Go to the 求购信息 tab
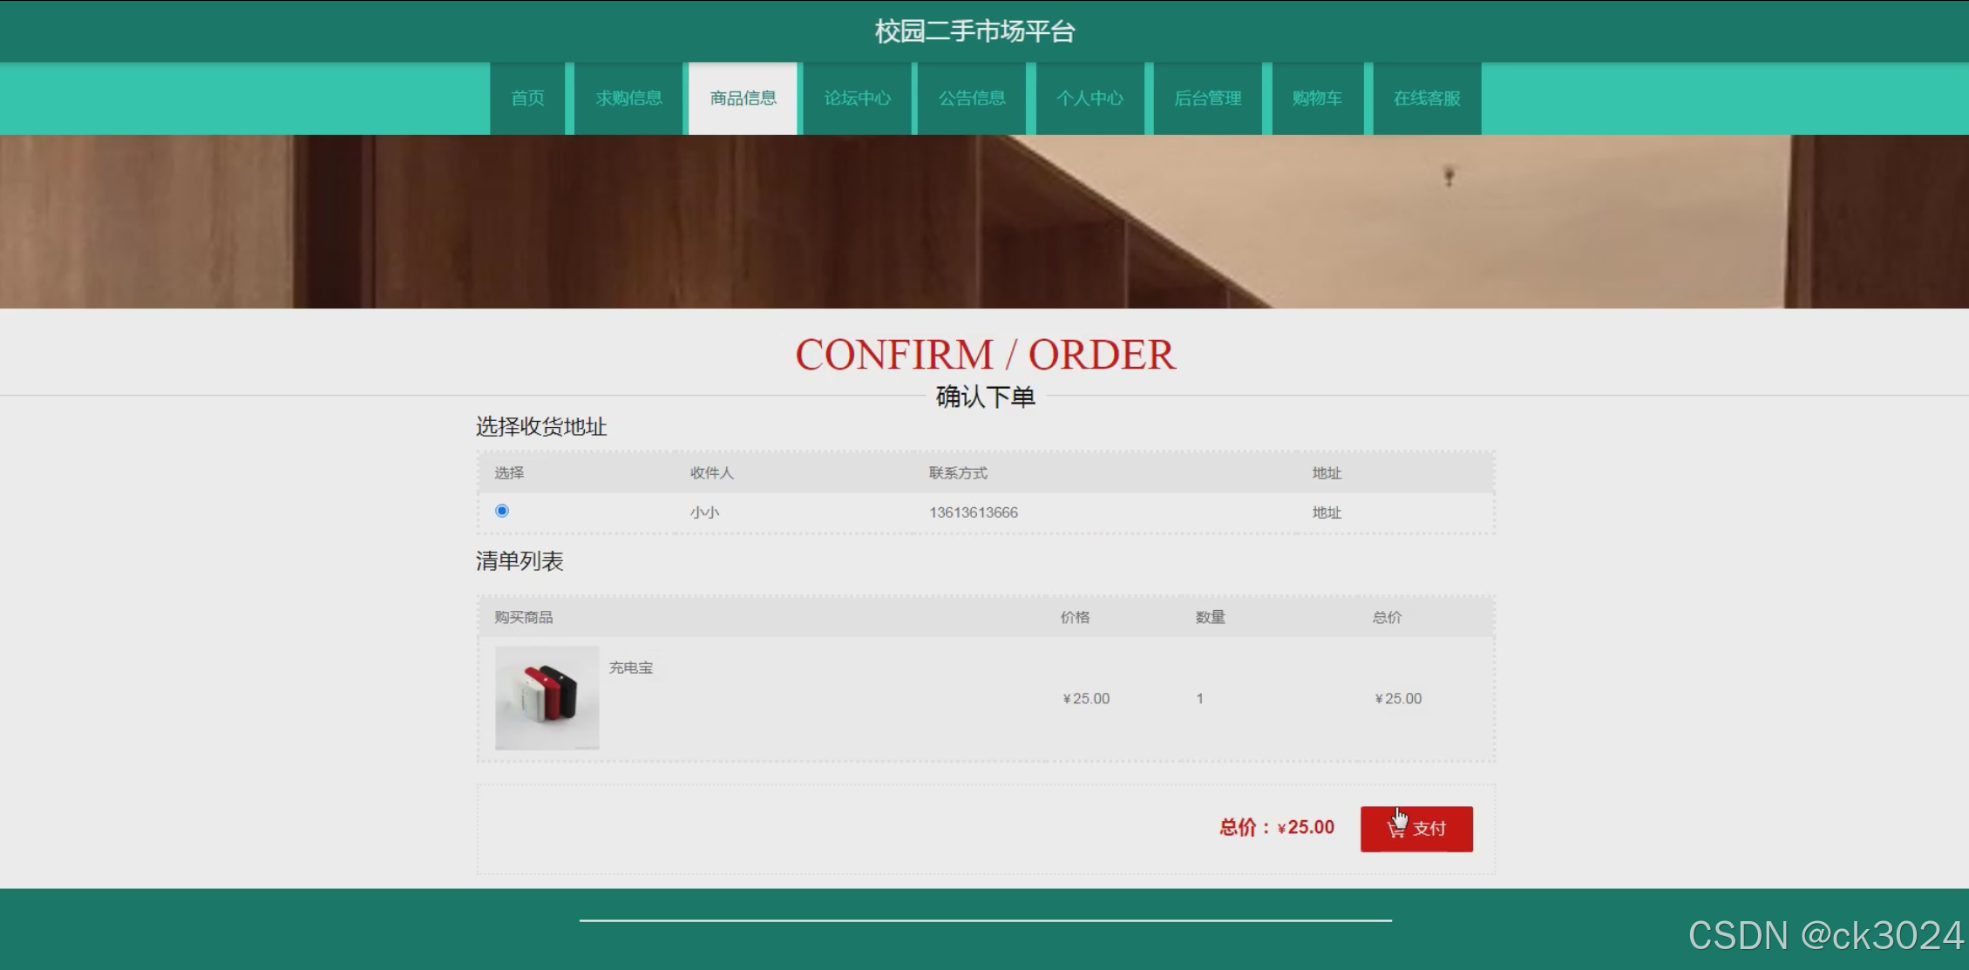This screenshot has height=970, width=1969. pyautogui.click(x=628, y=98)
